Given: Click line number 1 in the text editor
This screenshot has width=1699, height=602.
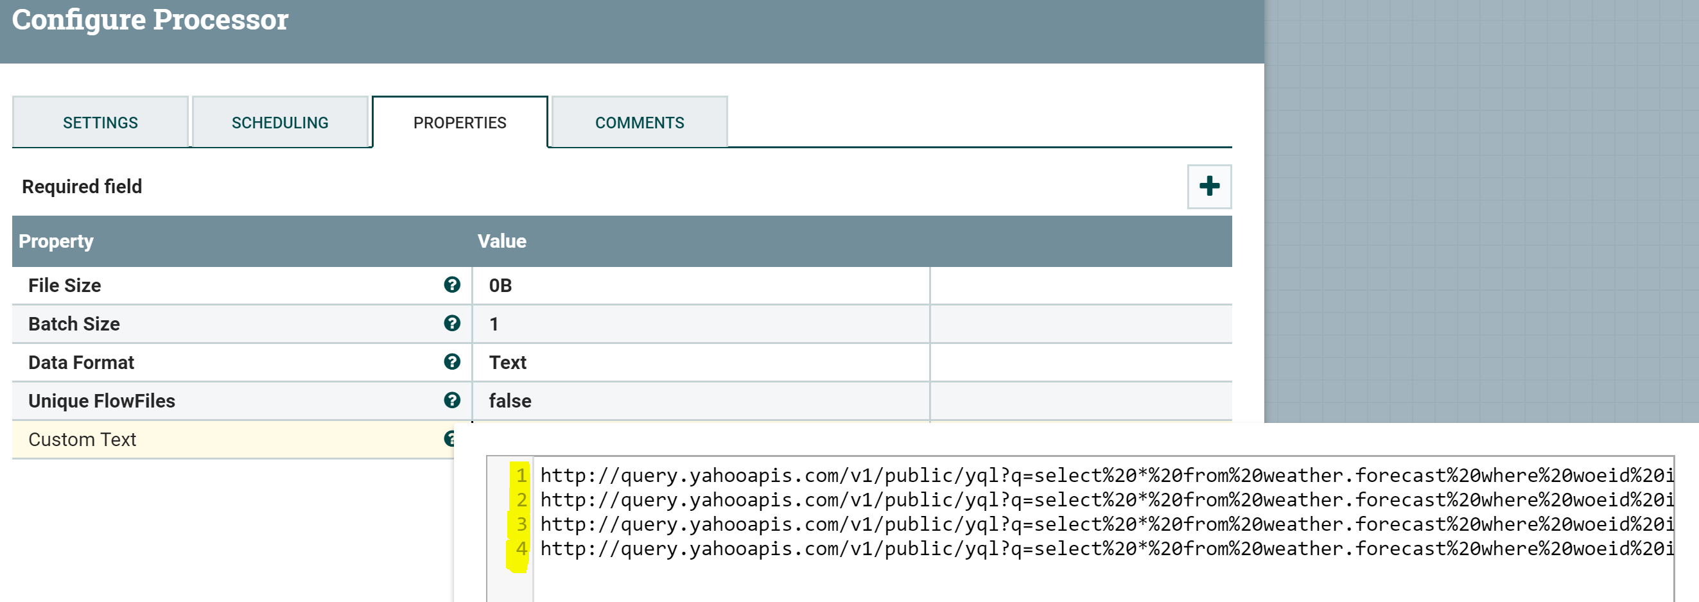Looking at the screenshot, I should 520,474.
